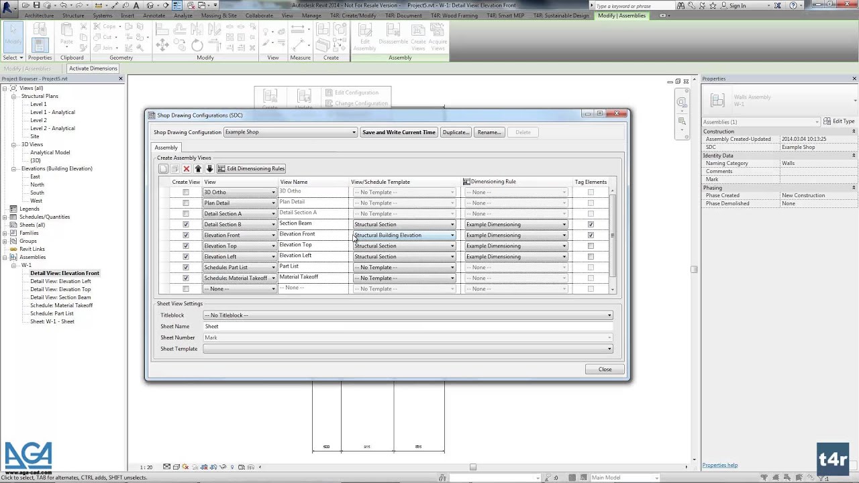Open the Titleblock dropdown

click(408, 315)
